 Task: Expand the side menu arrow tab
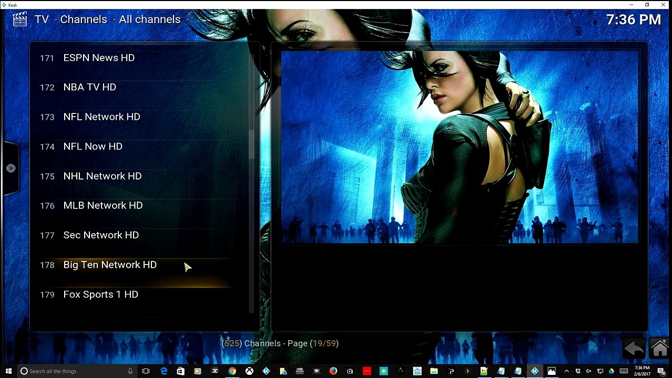click(x=11, y=168)
